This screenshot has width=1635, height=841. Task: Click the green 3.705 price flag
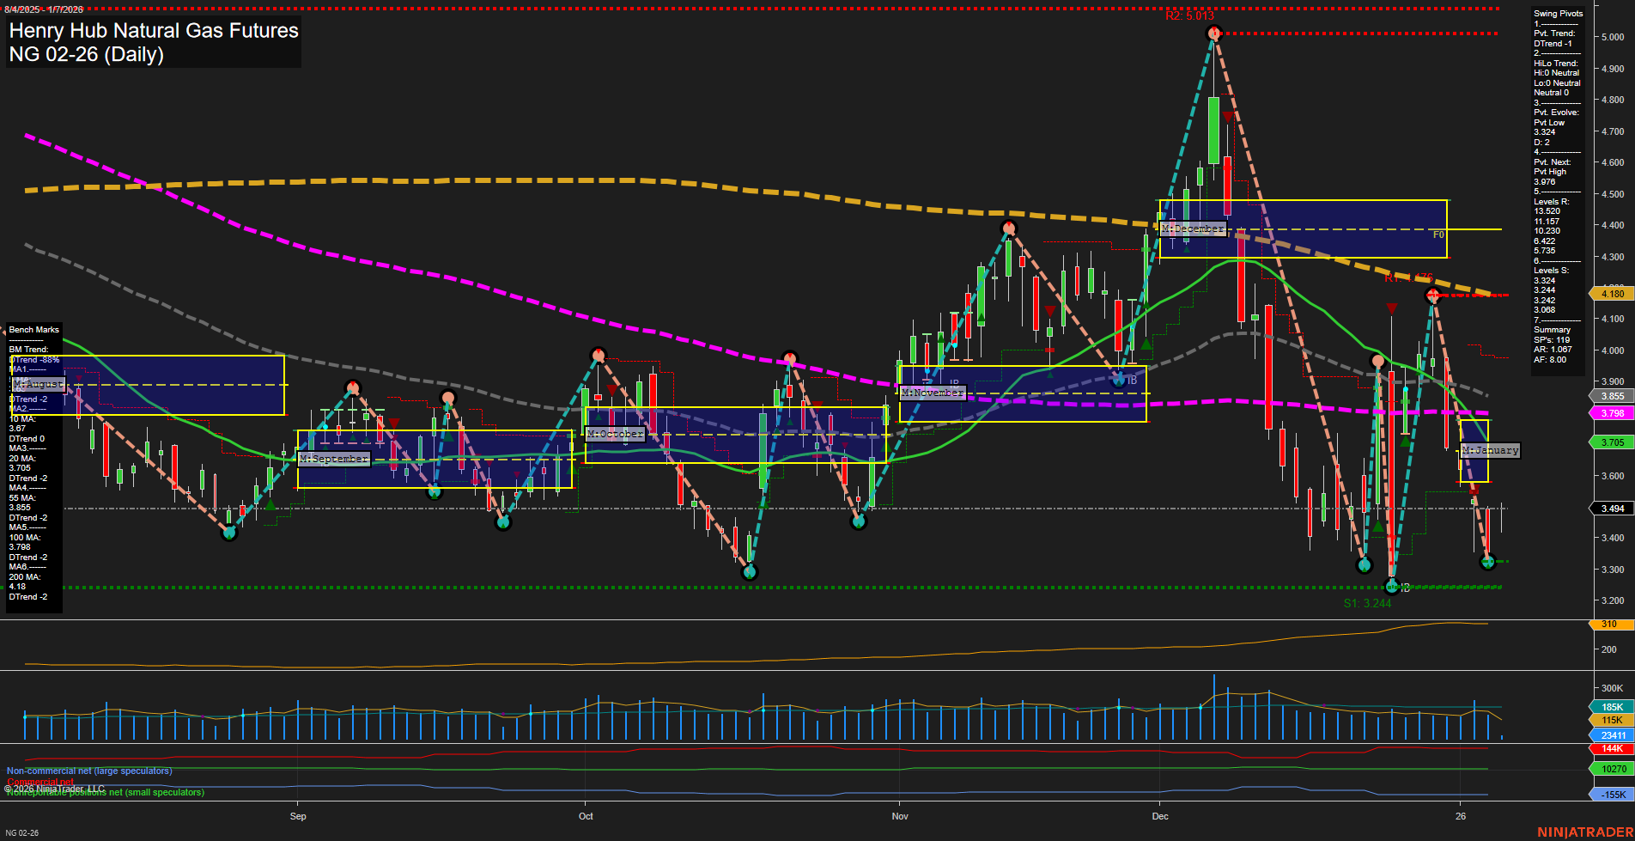tap(1611, 442)
